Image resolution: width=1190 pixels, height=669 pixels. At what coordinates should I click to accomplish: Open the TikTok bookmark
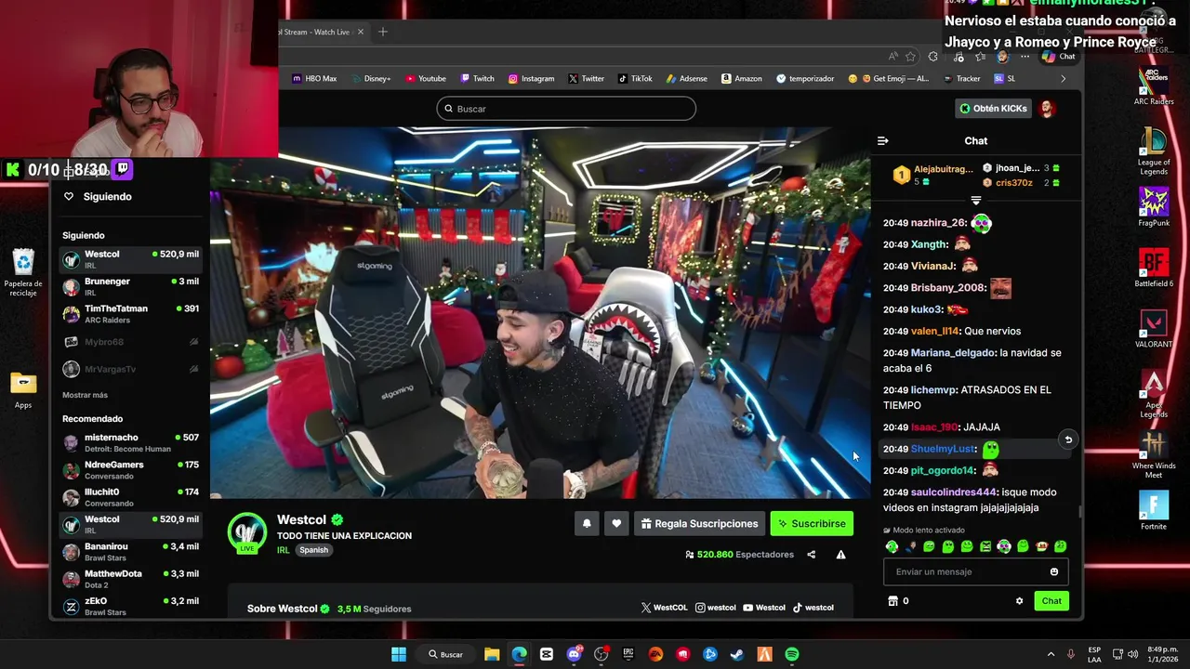(635, 79)
